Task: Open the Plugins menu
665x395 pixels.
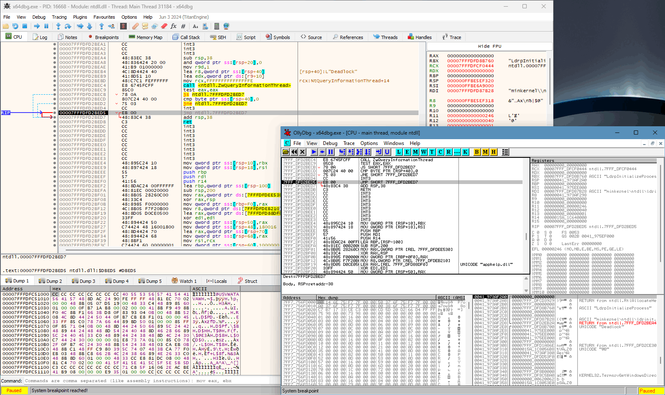Action: pos(80,17)
